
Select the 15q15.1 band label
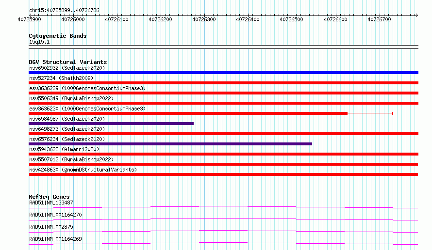pyautogui.click(x=39, y=42)
